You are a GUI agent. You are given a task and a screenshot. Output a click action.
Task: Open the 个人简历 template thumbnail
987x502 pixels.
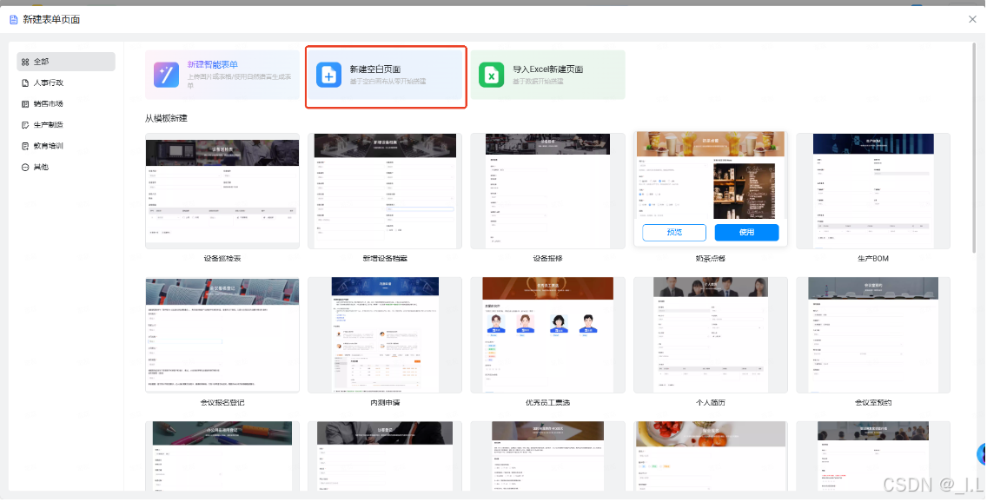(711, 334)
